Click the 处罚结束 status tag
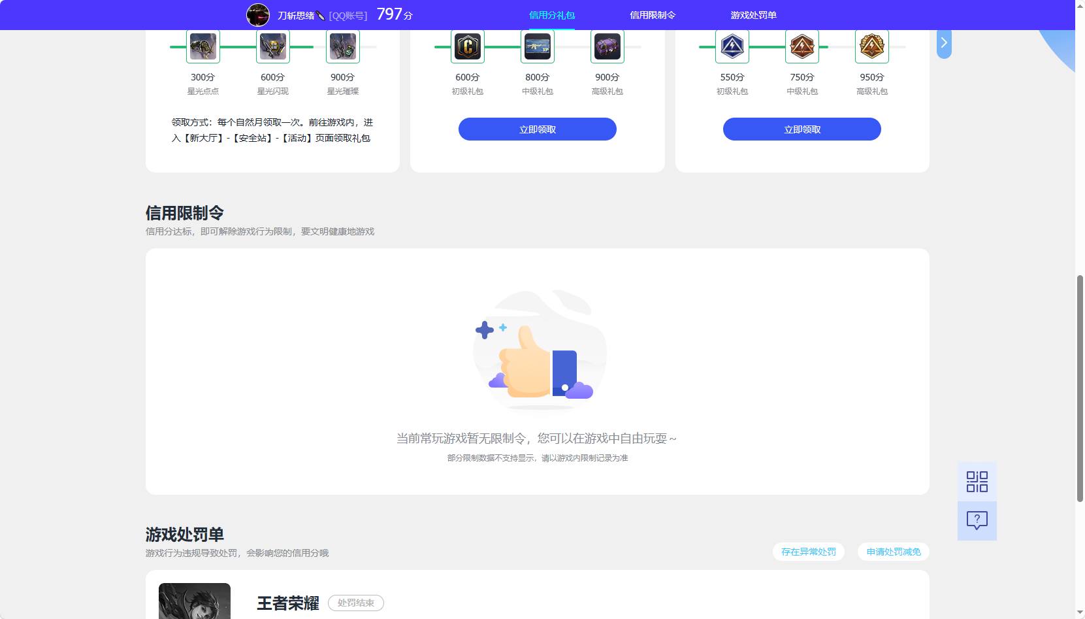 coord(356,603)
